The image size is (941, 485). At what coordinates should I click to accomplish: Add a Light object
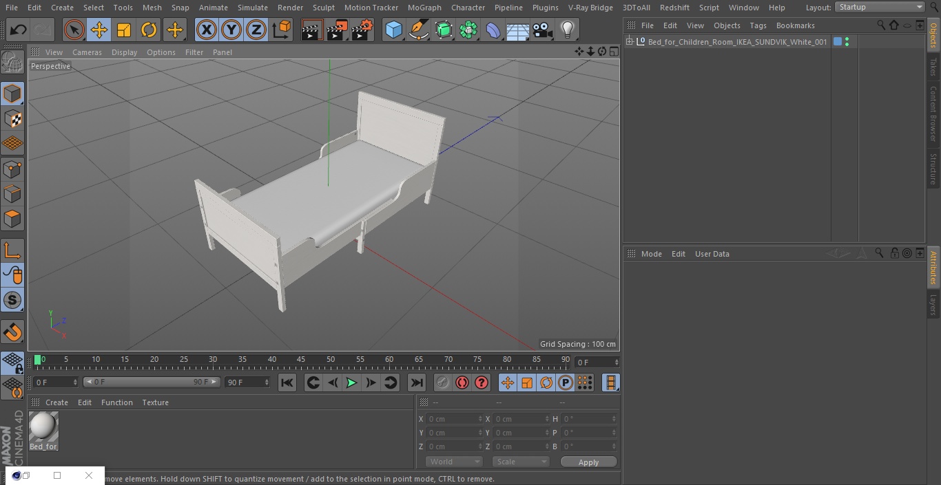pos(567,30)
